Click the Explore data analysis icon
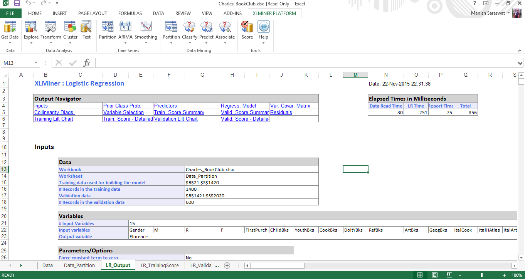Screen dimensions: 525x279 [x=31, y=31]
